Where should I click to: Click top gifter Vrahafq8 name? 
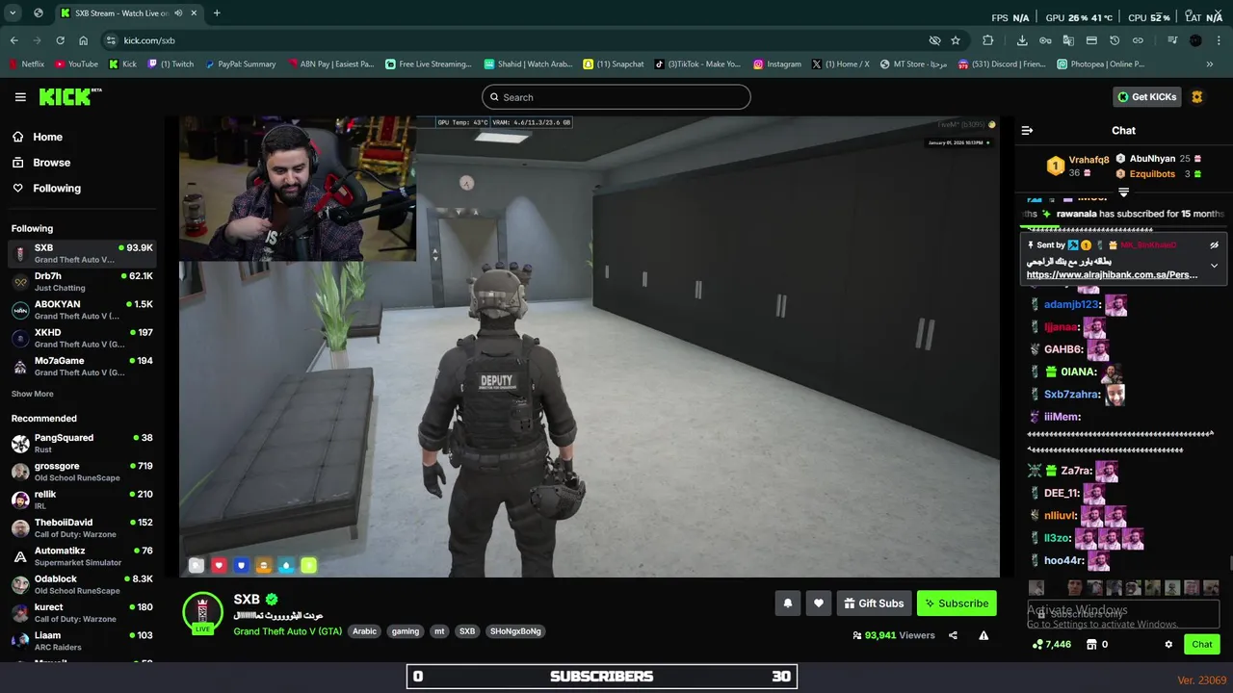click(x=1089, y=160)
